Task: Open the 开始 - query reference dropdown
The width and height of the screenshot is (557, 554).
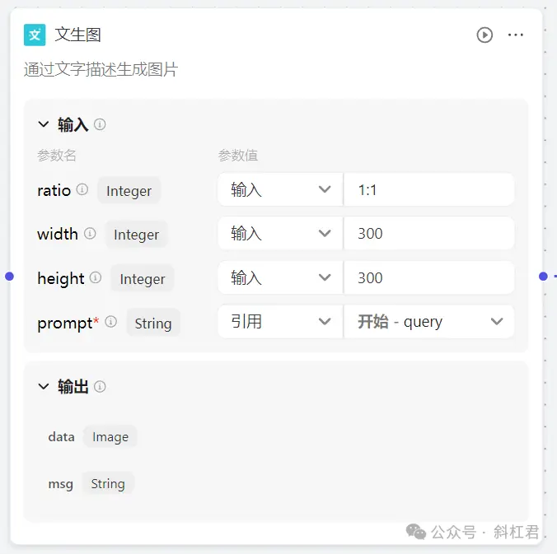Action: (x=429, y=322)
